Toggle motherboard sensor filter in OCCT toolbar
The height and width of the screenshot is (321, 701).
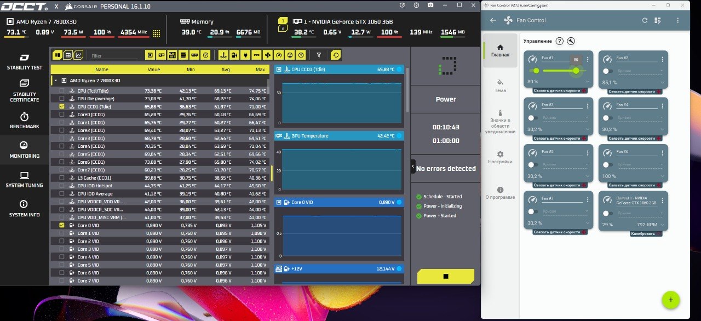click(172, 55)
